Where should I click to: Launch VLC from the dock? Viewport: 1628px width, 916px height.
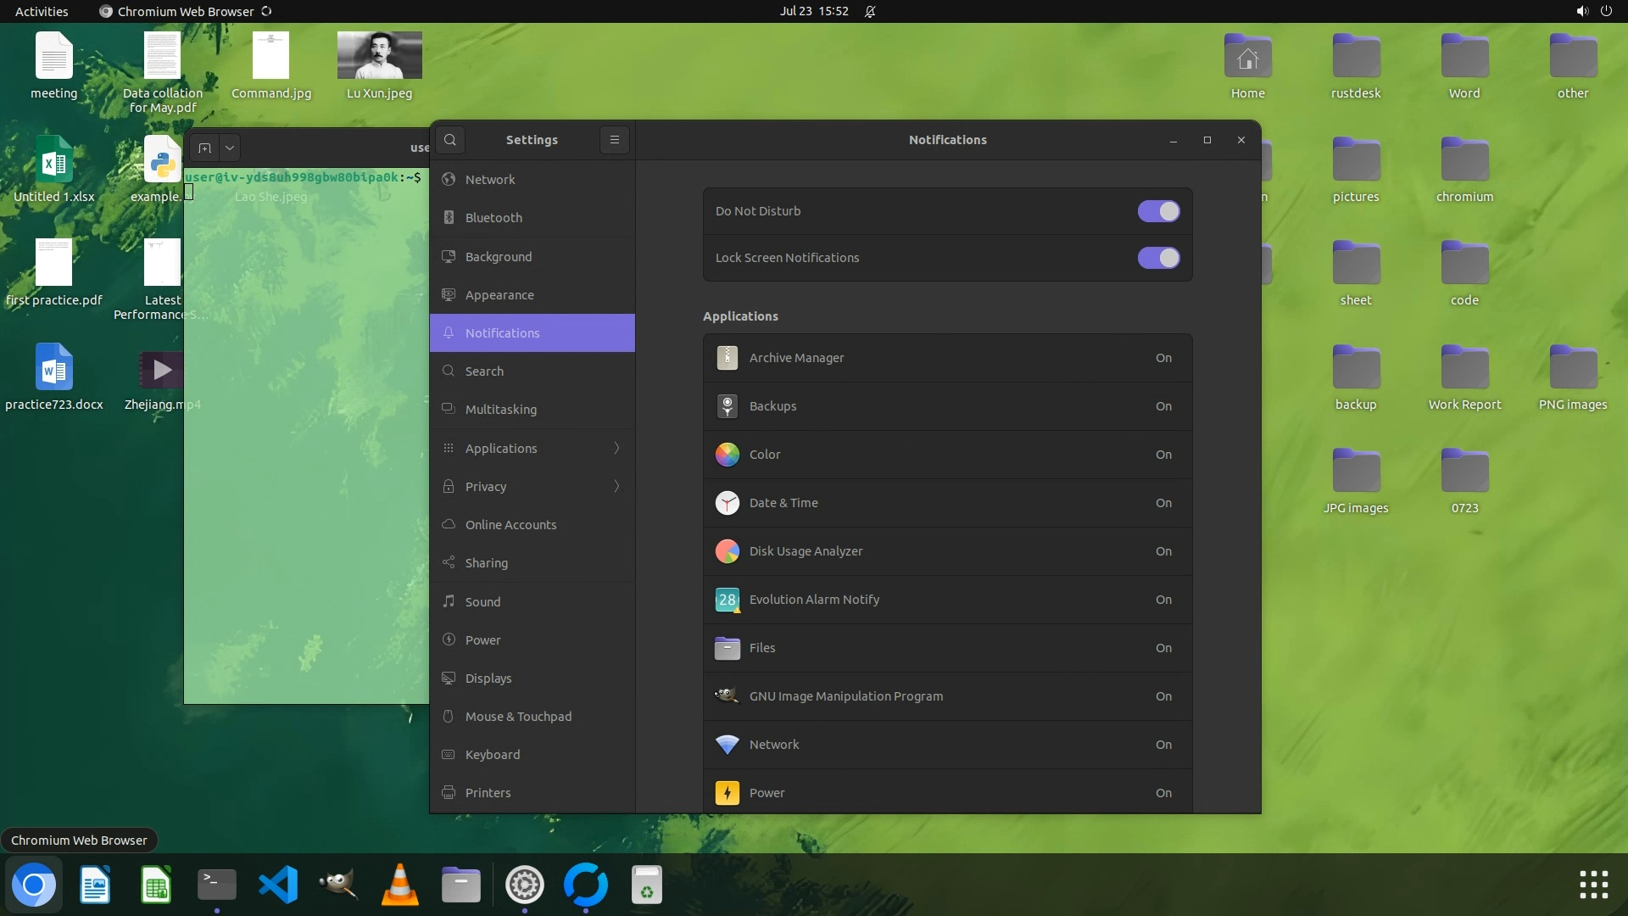point(400,885)
